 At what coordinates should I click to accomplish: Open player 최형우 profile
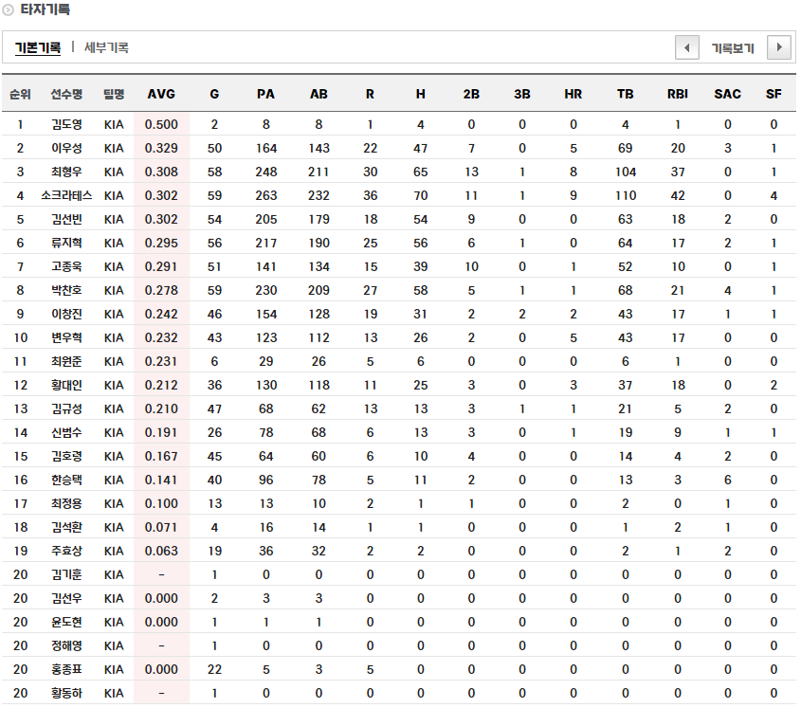point(66,172)
